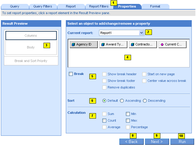Select the Default sort radio button
The width and height of the screenshot is (196, 146).
pos(104,101)
